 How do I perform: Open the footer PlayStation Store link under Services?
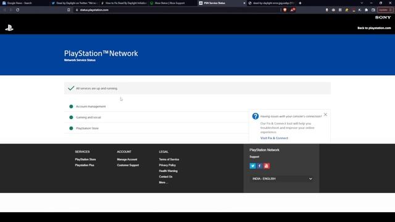click(x=85, y=159)
